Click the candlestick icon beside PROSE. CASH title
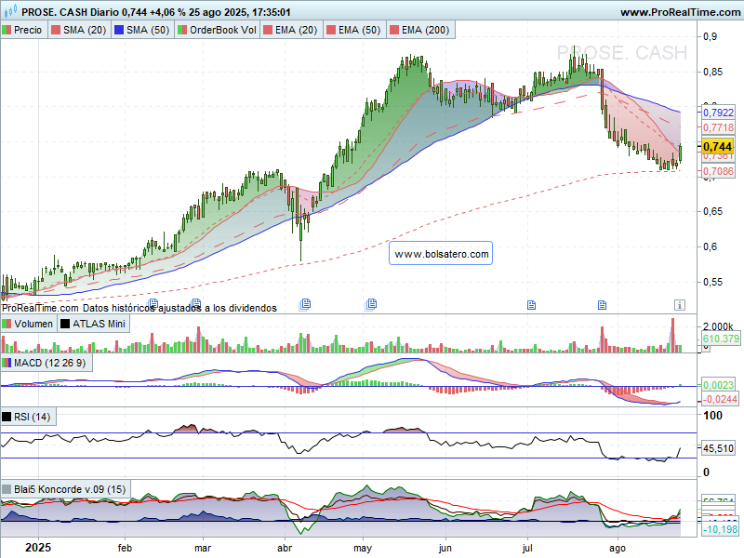This screenshot has width=744, height=558. (x=8, y=12)
